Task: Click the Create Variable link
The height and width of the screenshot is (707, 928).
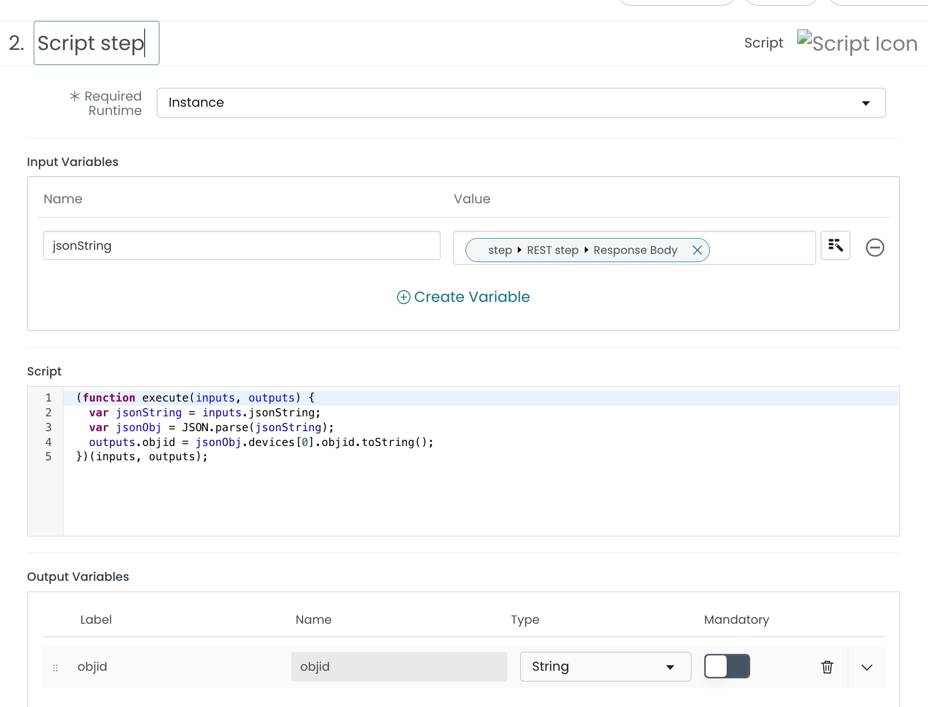Action: [x=463, y=297]
